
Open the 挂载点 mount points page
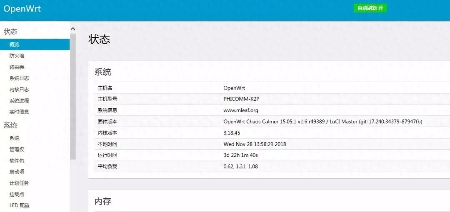17,194
